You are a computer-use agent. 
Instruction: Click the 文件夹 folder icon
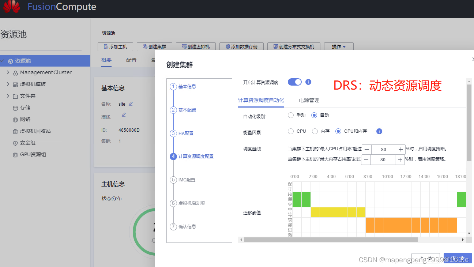[15, 96]
